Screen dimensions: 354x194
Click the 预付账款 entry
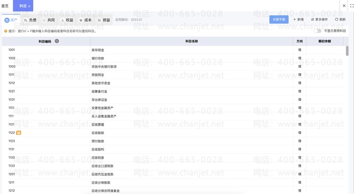(98, 141)
